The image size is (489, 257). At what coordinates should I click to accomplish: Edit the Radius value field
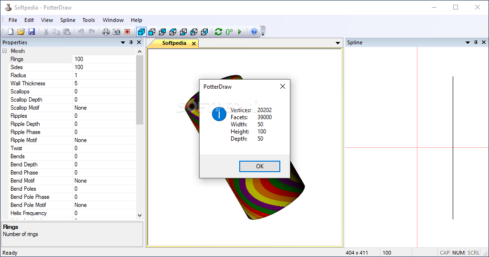pyautogui.click(x=104, y=75)
